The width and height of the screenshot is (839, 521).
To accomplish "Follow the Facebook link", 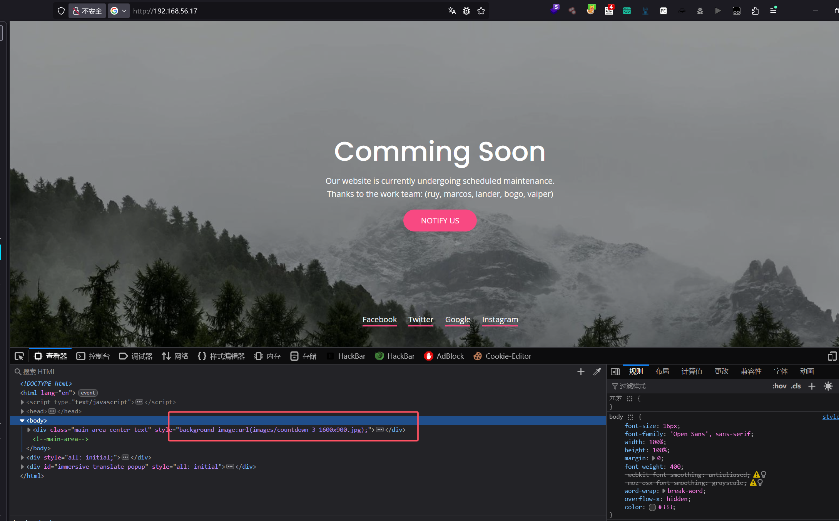I will [379, 320].
